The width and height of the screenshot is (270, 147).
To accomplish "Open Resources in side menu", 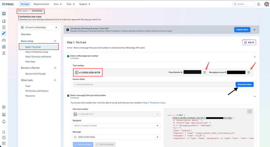I will point(30,96).
